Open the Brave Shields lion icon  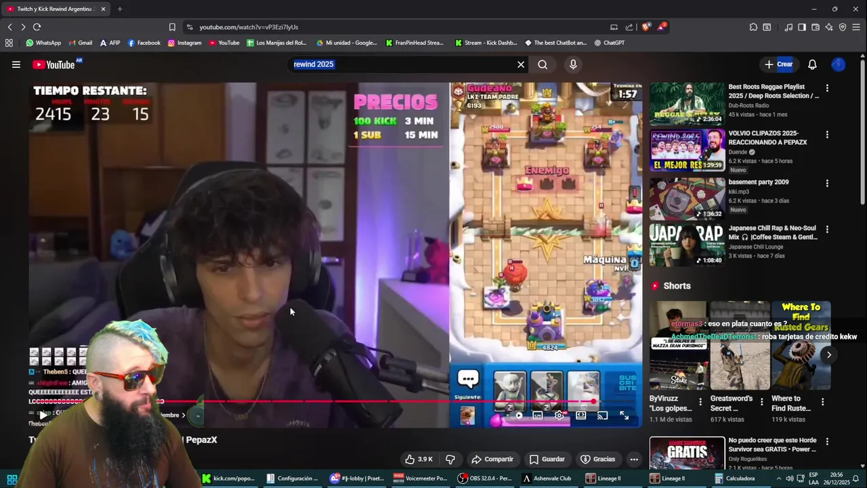pos(646,27)
